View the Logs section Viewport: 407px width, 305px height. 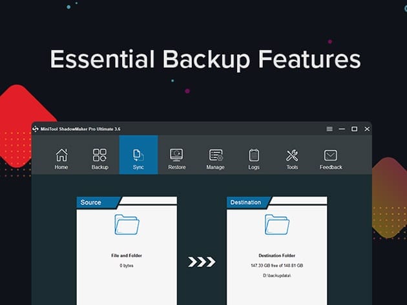coord(254,159)
